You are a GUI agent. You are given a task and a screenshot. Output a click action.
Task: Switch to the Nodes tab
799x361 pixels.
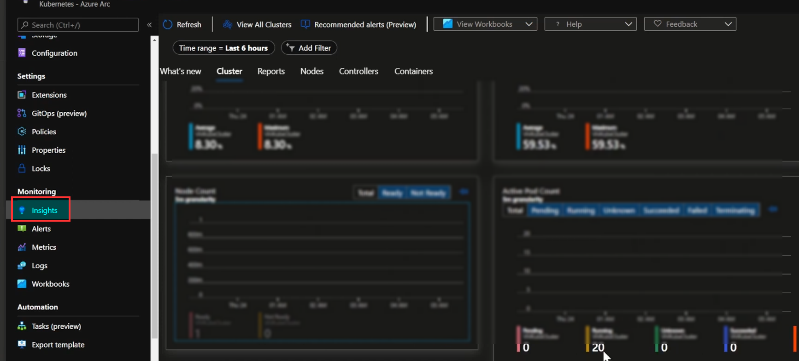pyautogui.click(x=312, y=71)
